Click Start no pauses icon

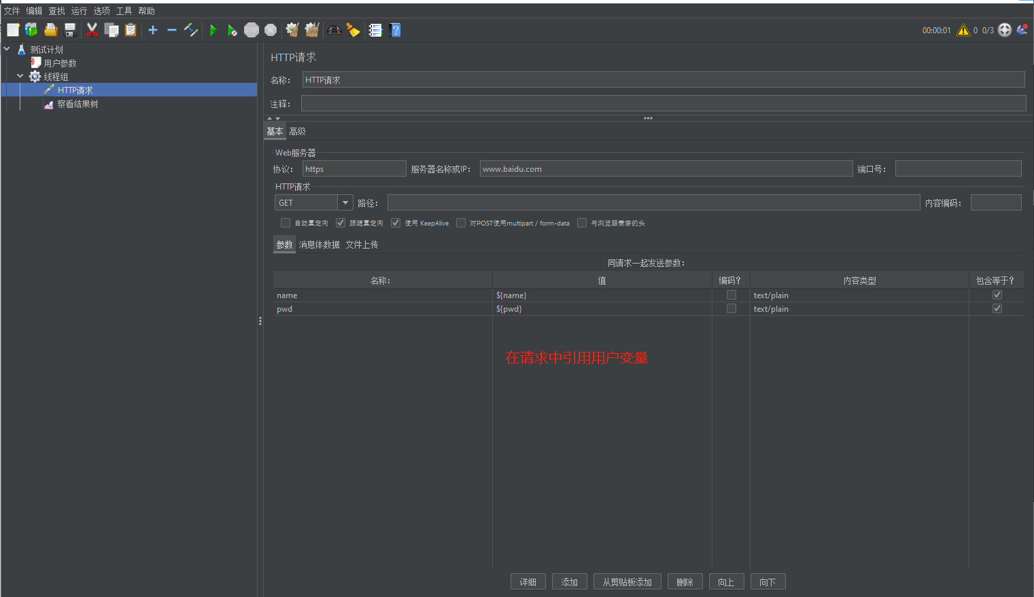[x=232, y=30]
